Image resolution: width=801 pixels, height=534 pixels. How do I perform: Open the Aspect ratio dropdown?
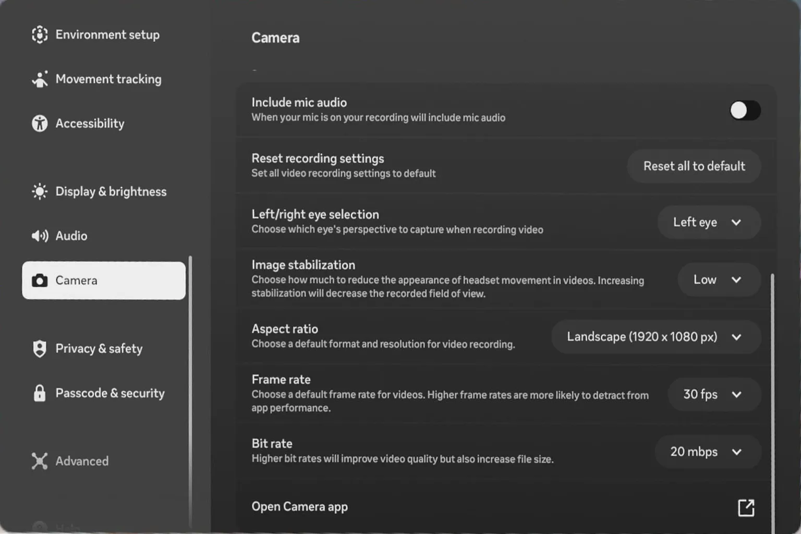pos(656,336)
